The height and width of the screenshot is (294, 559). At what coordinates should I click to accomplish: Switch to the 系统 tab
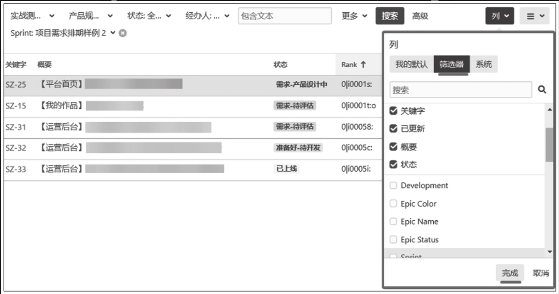click(484, 64)
